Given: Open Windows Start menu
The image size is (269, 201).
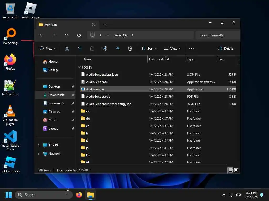Looking at the screenshot, I should pyautogui.click(x=8, y=195).
